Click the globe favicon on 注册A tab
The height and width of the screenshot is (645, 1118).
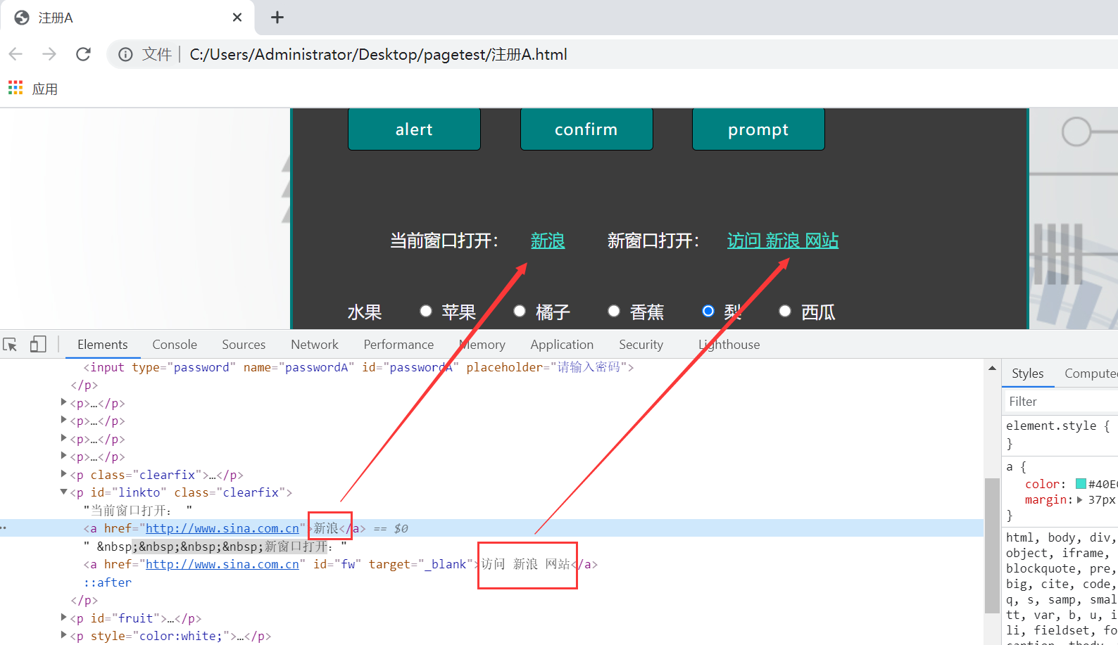[22, 18]
